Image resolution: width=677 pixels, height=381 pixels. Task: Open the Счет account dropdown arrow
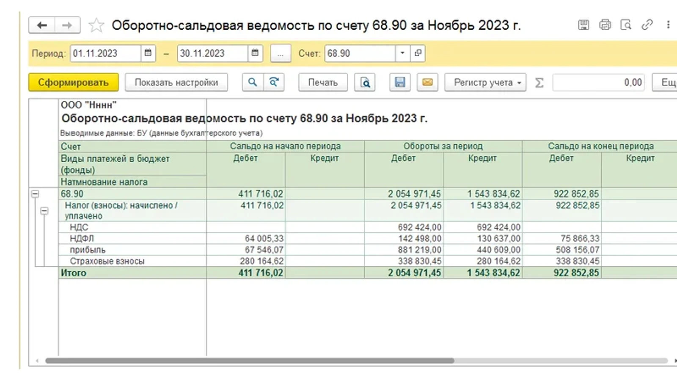402,53
